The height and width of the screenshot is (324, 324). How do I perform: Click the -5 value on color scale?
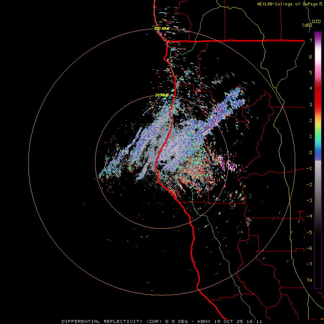click(309, 233)
